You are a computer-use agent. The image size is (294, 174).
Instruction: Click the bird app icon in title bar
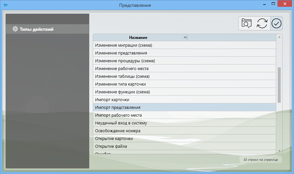(x=6, y=5)
